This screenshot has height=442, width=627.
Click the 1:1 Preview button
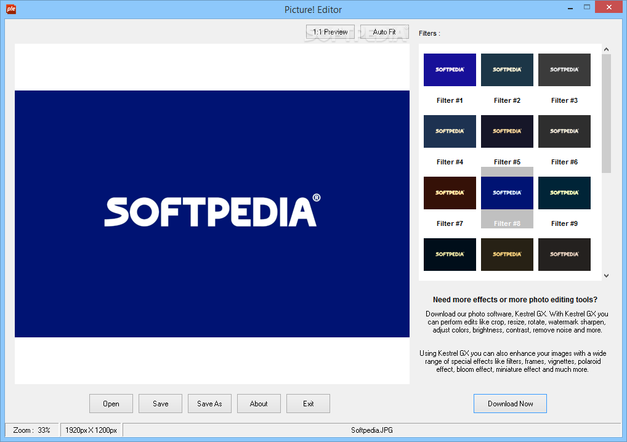click(330, 32)
